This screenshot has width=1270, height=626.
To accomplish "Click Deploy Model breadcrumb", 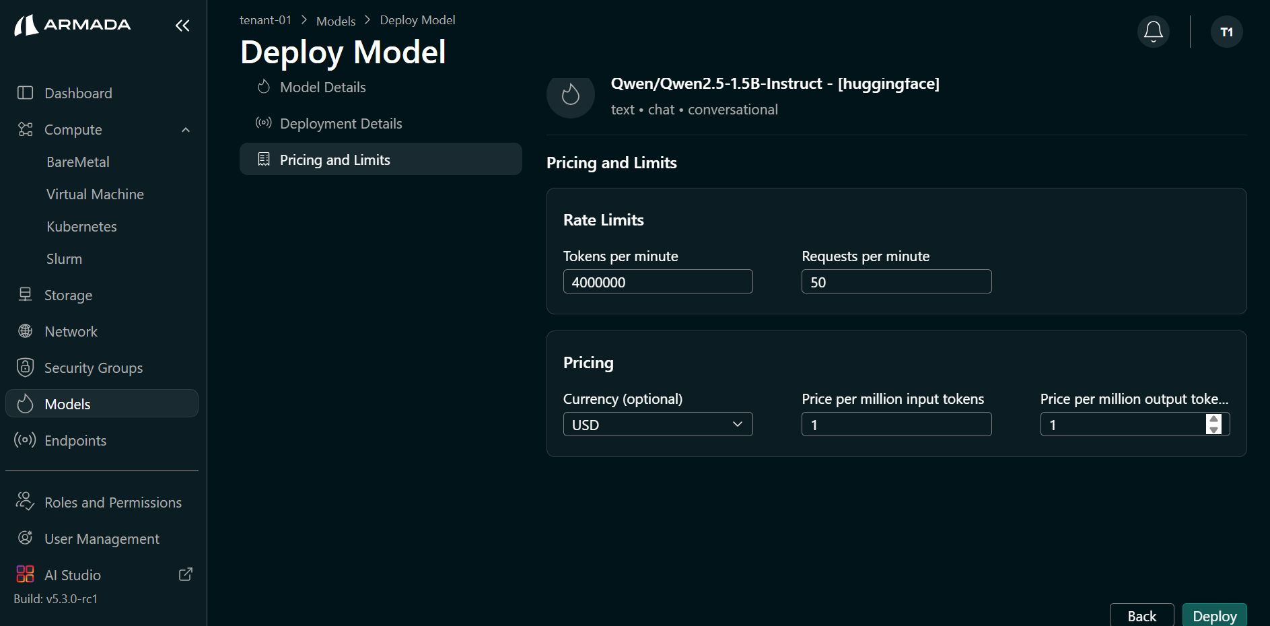I will pyautogui.click(x=417, y=20).
